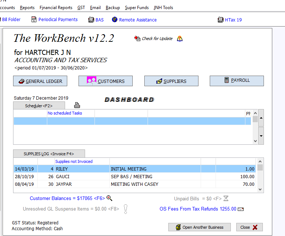Select the Supplies Log <Invoice F4> tab
Image resolution: width=285 pixels, height=236 pixels.
coord(49,154)
